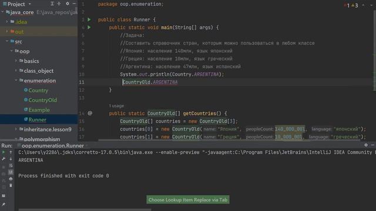This screenshot has width=376, height=211.
Task: Pin the Run tab
Action: pos(4,204)
